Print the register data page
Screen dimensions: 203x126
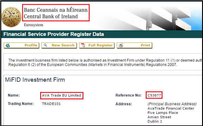click(x=135, y=46)
